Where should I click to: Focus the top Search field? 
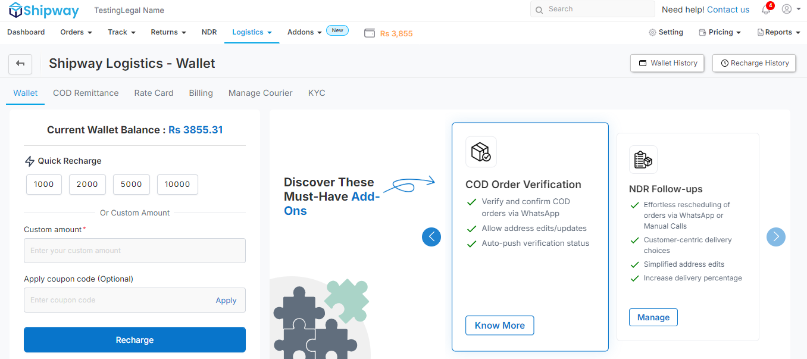coord(592,9)
